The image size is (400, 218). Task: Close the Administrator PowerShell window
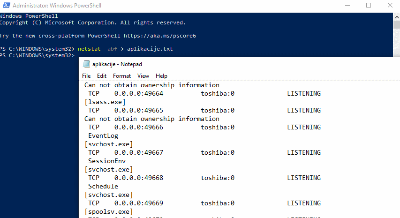(391, 6)
